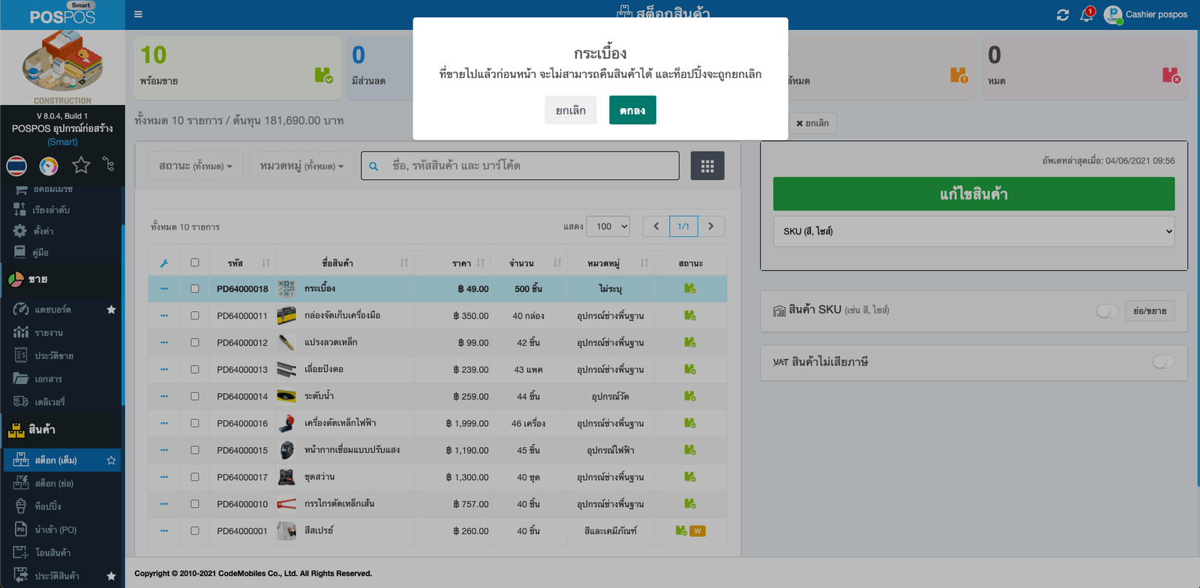This screenshot has height=588, width=1200.
Task: Check the box for PD64000011
Action: coord(195,316)
